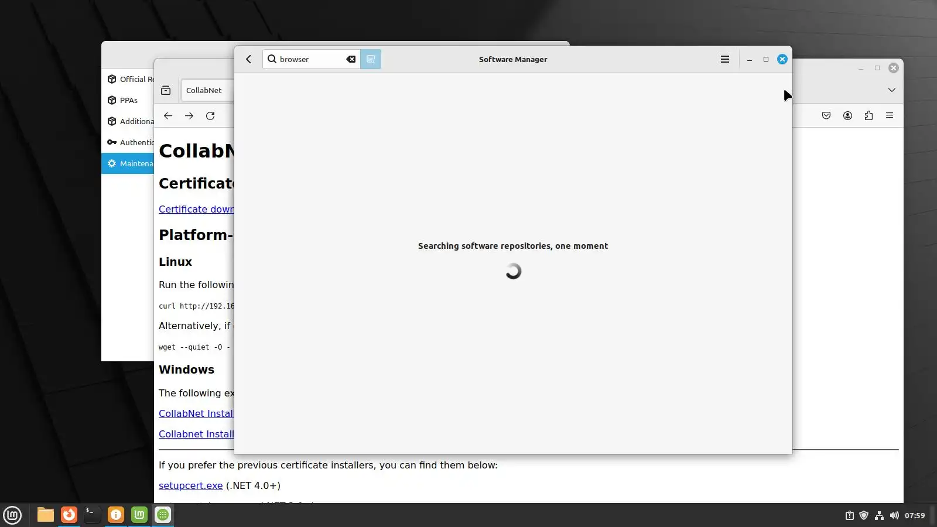Select Software Manager taskbar entry
937x527 pixels.
163,515
